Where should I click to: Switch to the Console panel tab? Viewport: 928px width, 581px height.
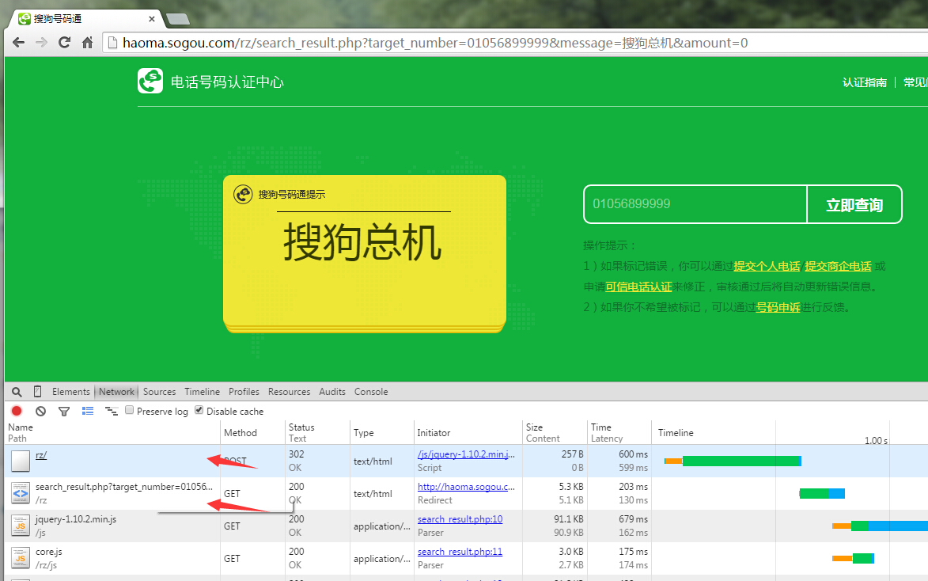[371, 392]
